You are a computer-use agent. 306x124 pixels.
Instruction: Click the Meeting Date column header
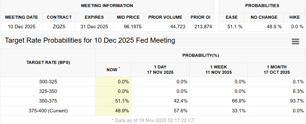[21, 17]
